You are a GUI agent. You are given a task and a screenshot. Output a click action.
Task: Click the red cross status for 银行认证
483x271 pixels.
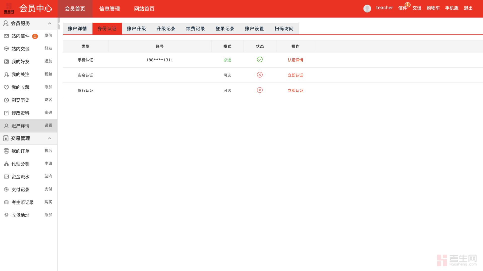tap(260, 90)
